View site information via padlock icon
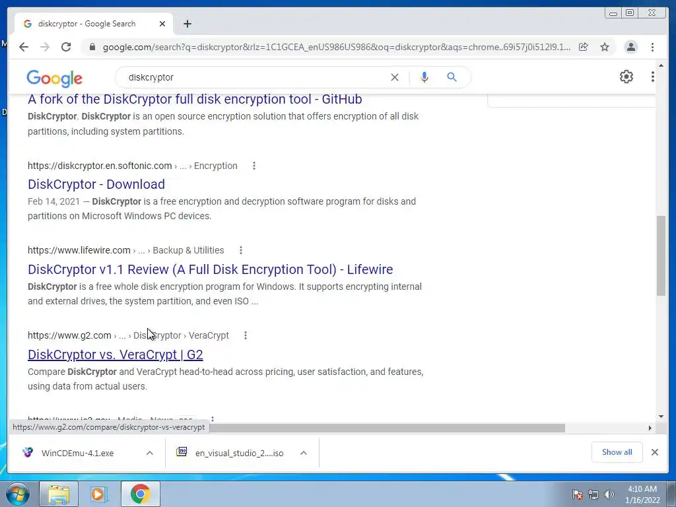676x507 pixels. click(92, 47)
